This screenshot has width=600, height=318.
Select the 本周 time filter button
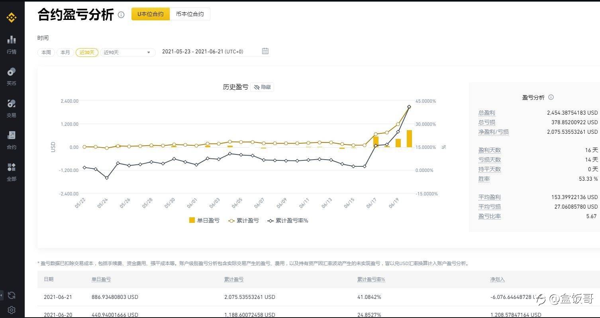click(46, 52)
